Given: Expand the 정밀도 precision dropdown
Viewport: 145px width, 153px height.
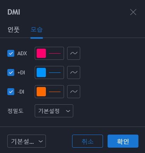Looking at the screenshot, I should (x=54, y=111).
